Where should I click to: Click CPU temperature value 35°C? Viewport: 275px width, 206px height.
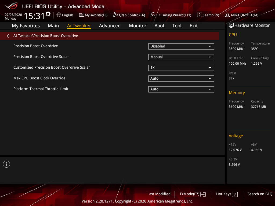(x=255, y=49)
